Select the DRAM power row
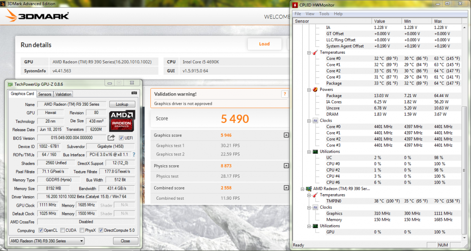The height and width of the screenshot is (251, 471). [377, 114]
